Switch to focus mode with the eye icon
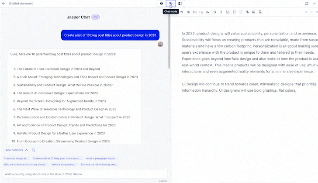 pos(162,3)
